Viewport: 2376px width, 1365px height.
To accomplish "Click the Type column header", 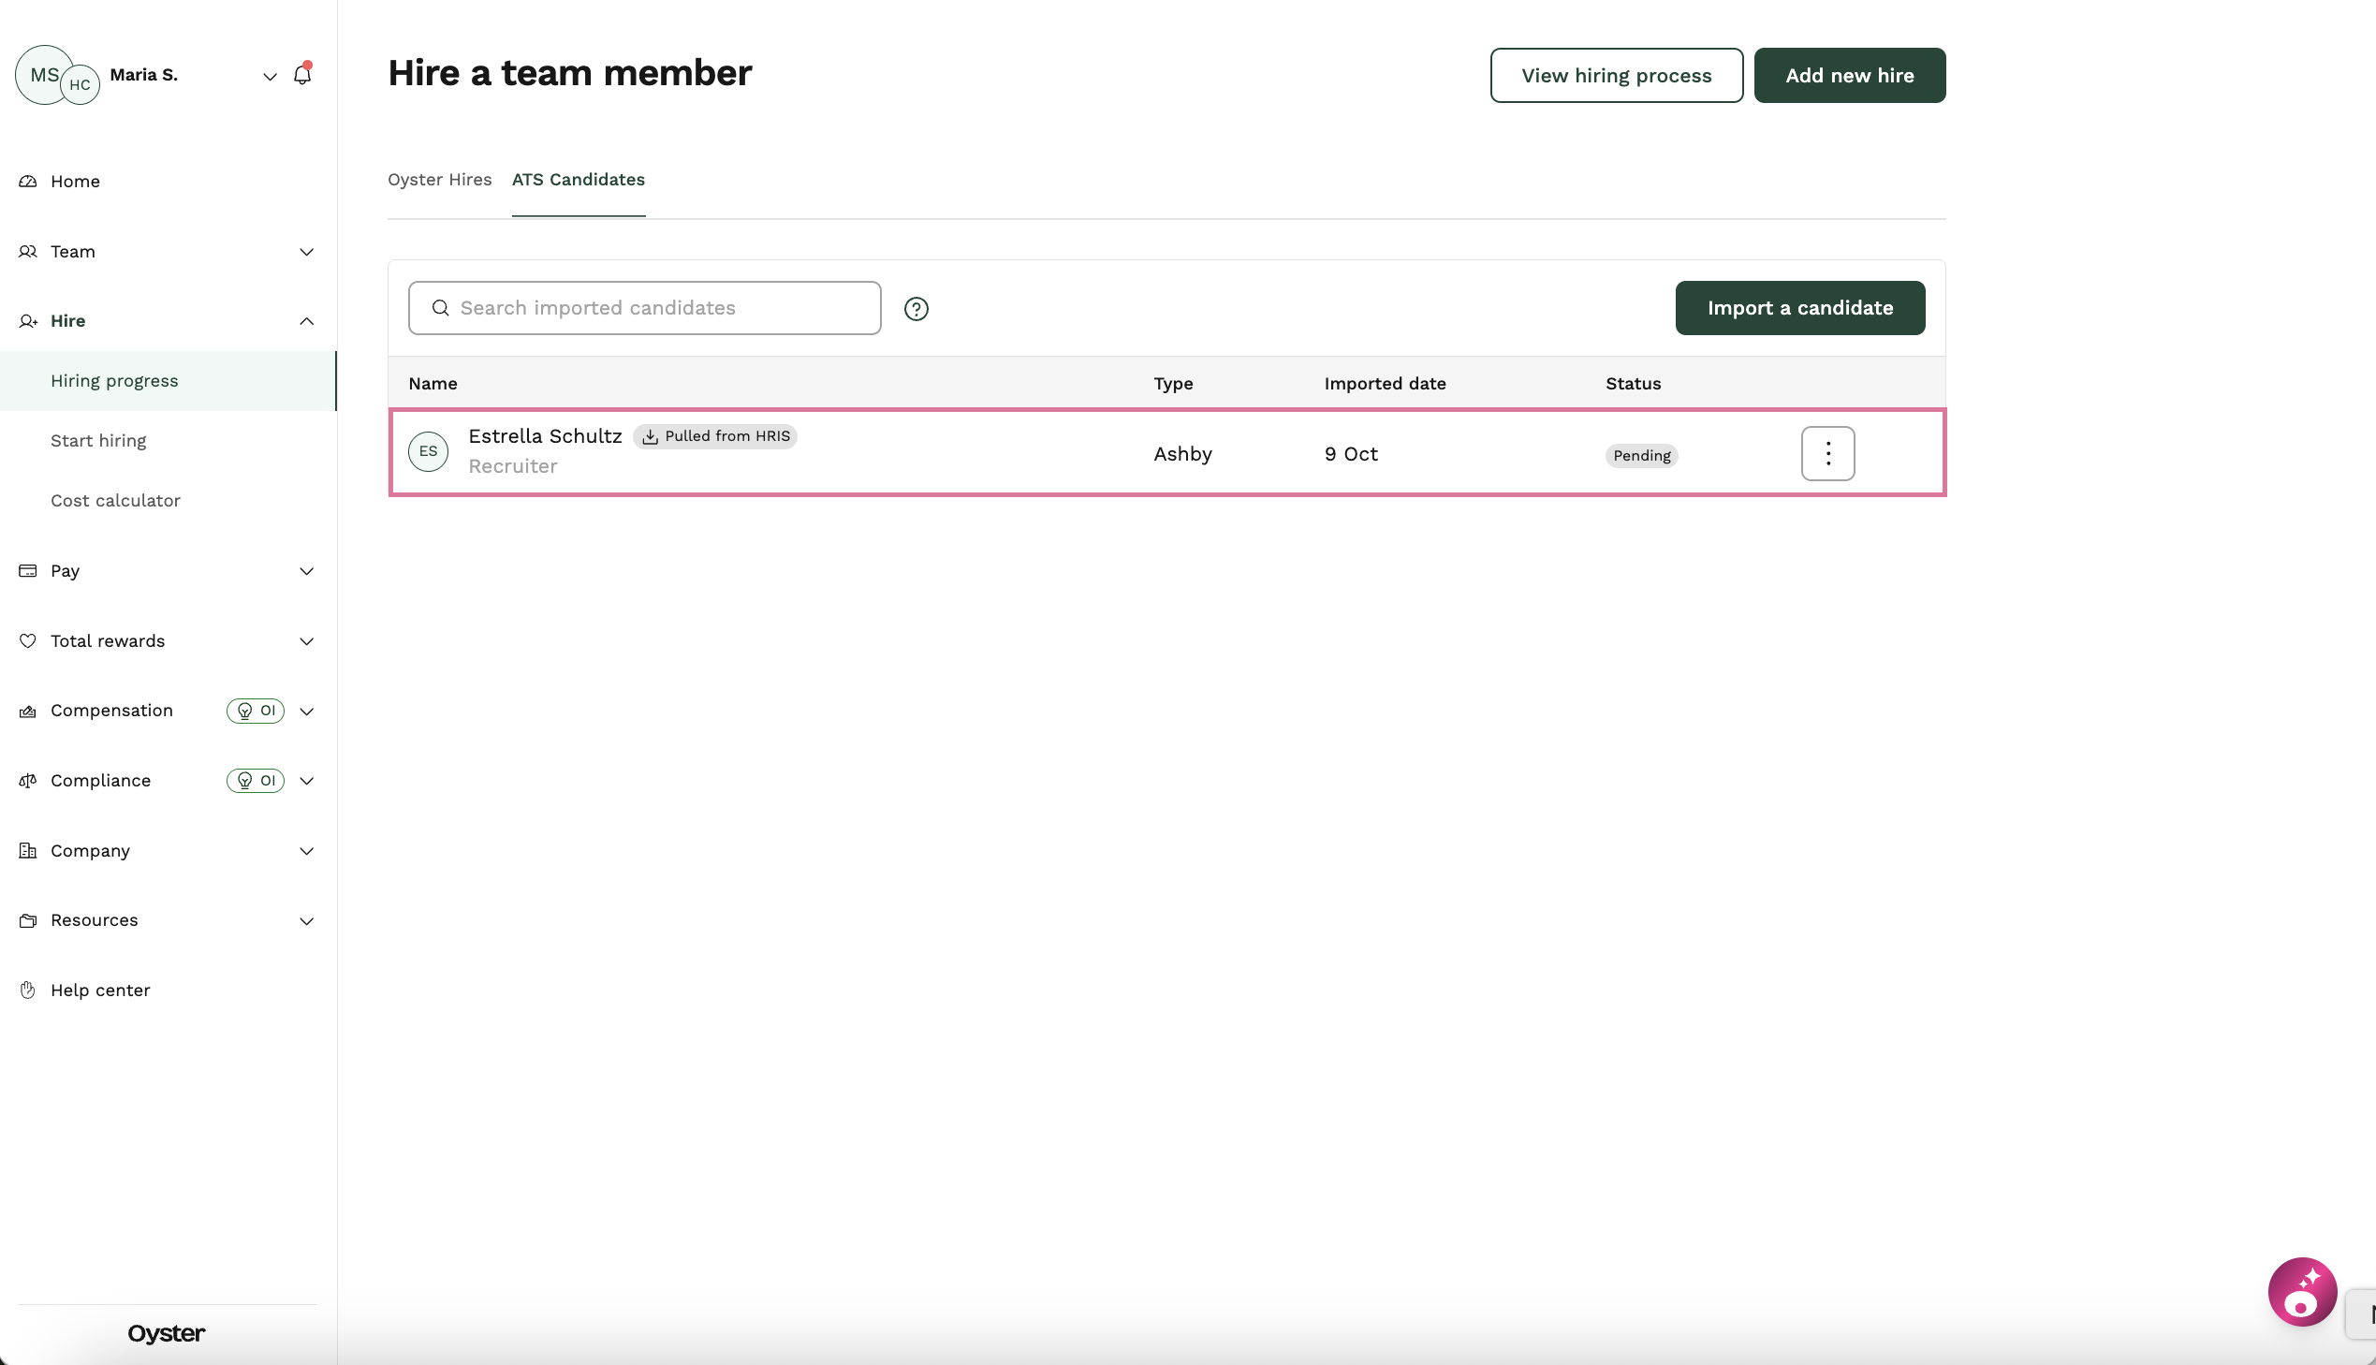I will coord(1172,384).
